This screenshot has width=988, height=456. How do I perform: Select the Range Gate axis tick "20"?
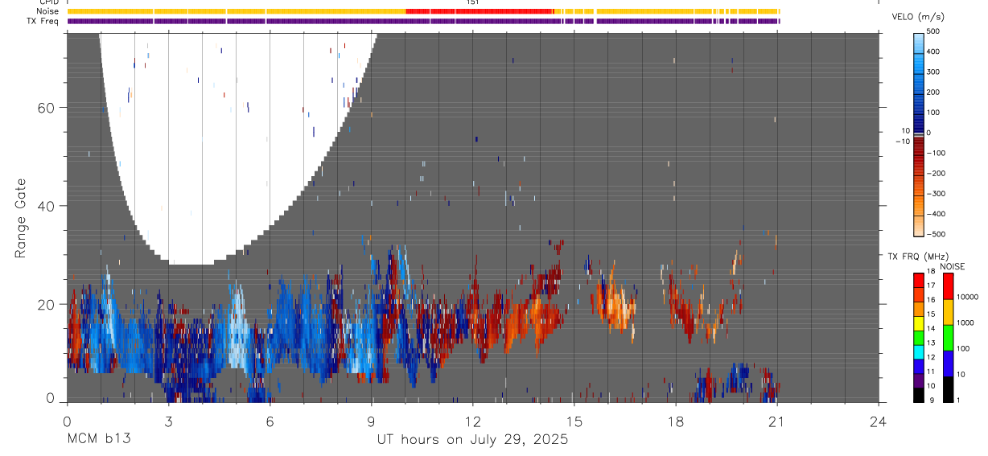tap(45, 304)
